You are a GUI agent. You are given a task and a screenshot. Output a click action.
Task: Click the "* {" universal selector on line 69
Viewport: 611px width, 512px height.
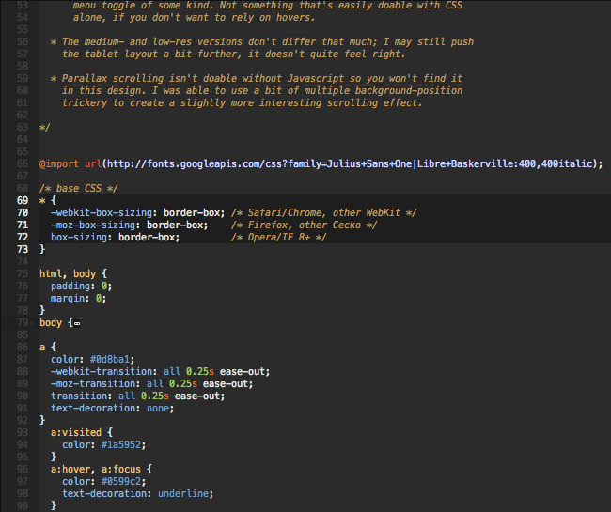click(48, 201)
